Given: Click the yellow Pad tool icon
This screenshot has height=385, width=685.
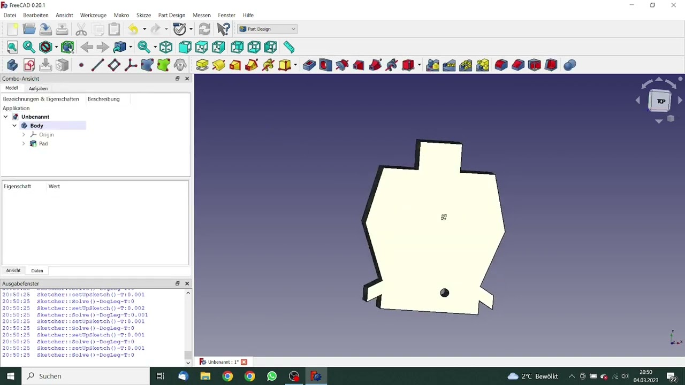Looking at the screenshot, I should (x=202, y=65).
